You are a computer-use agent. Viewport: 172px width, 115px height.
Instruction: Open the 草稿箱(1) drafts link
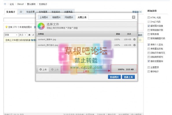tap(137, 12)
